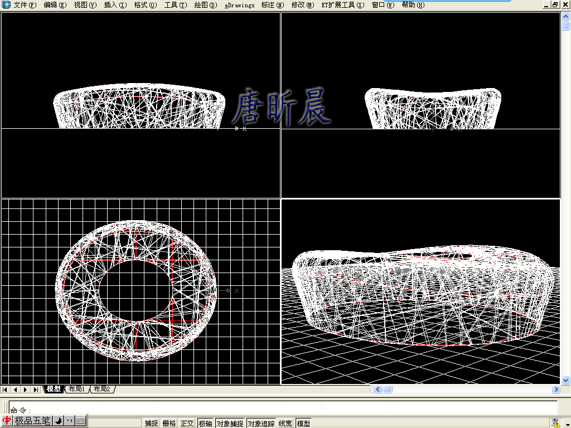Image resolution: width=571 pixels, height=428 pixels.
Task: Switch to the 布局1 layout tab
Action: tap(76, 389)
